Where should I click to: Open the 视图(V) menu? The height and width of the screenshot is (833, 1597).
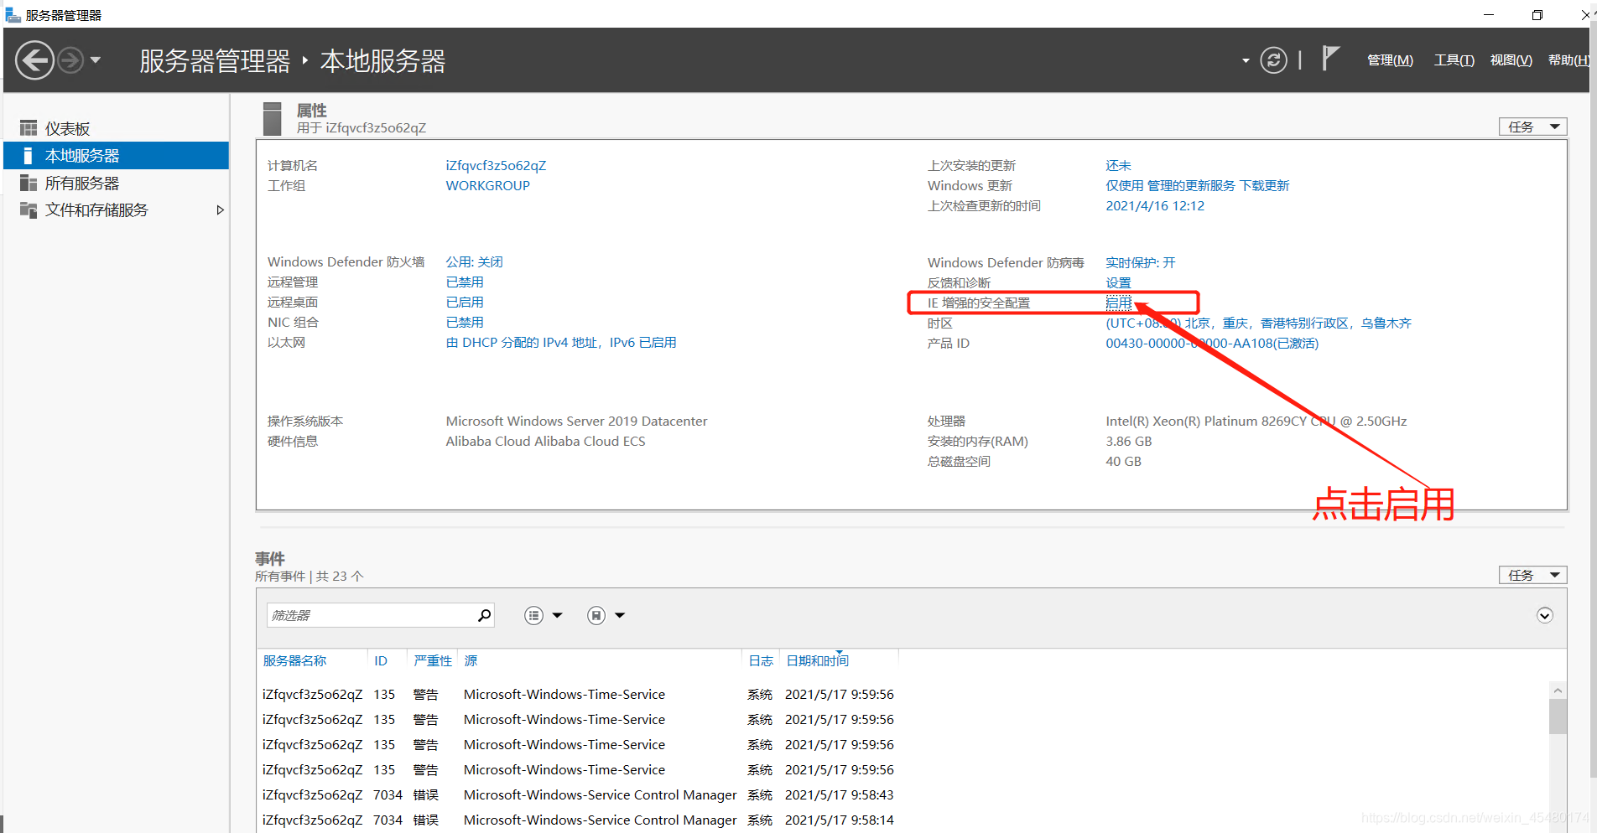(x=1511, y=60)
